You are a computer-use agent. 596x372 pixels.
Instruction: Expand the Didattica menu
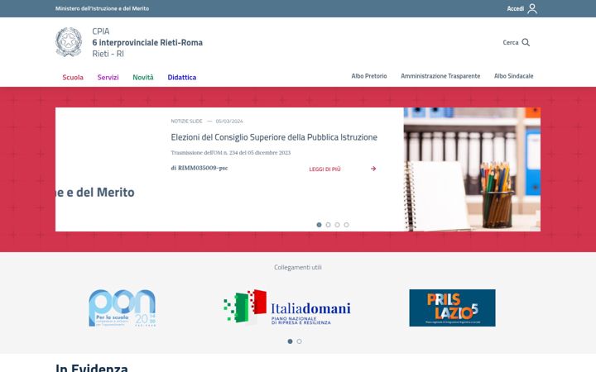182,78
